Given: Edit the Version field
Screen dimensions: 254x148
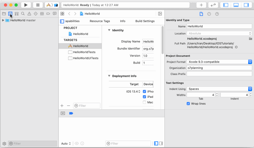Looking at the screenshot, I should [148, 56].
